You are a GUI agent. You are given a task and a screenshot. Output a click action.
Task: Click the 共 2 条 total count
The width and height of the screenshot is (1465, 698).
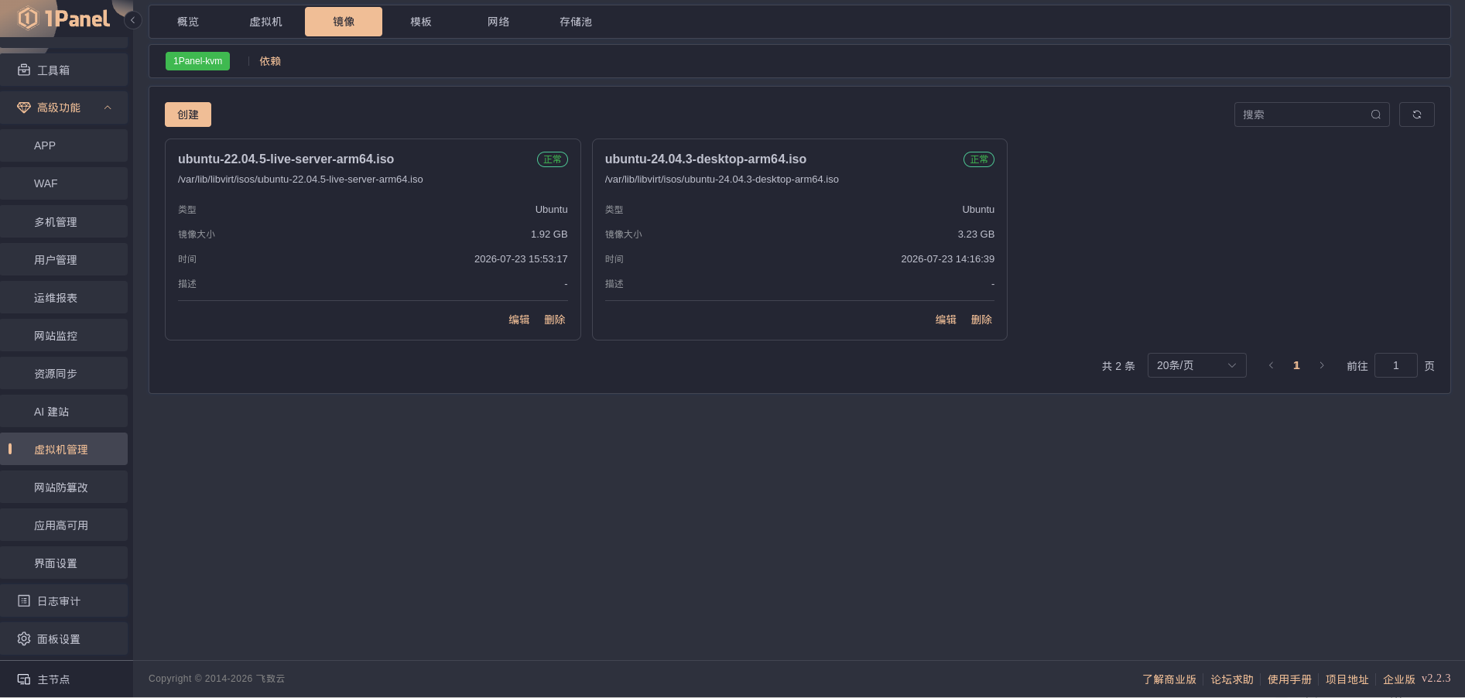(x=1118, y=366)
